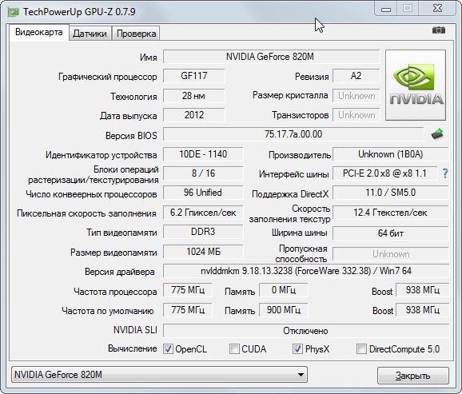Click the Имя field NVIDIA GeForce 820M
Image resolution: width=462 pixels, height=394 pixels.
point(271,56)
